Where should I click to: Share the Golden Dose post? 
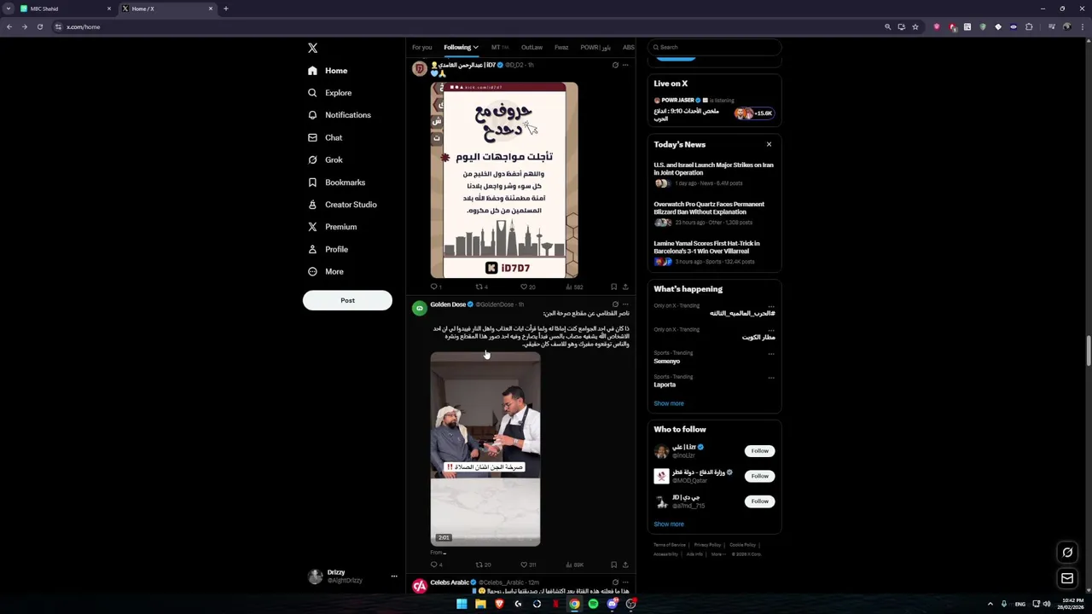[x=625, y=565]
